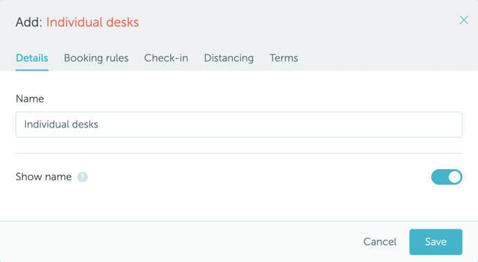The width and height of the screenshot is (478, 262).
Task: Click the teal Save button
Action: (436, 242)
